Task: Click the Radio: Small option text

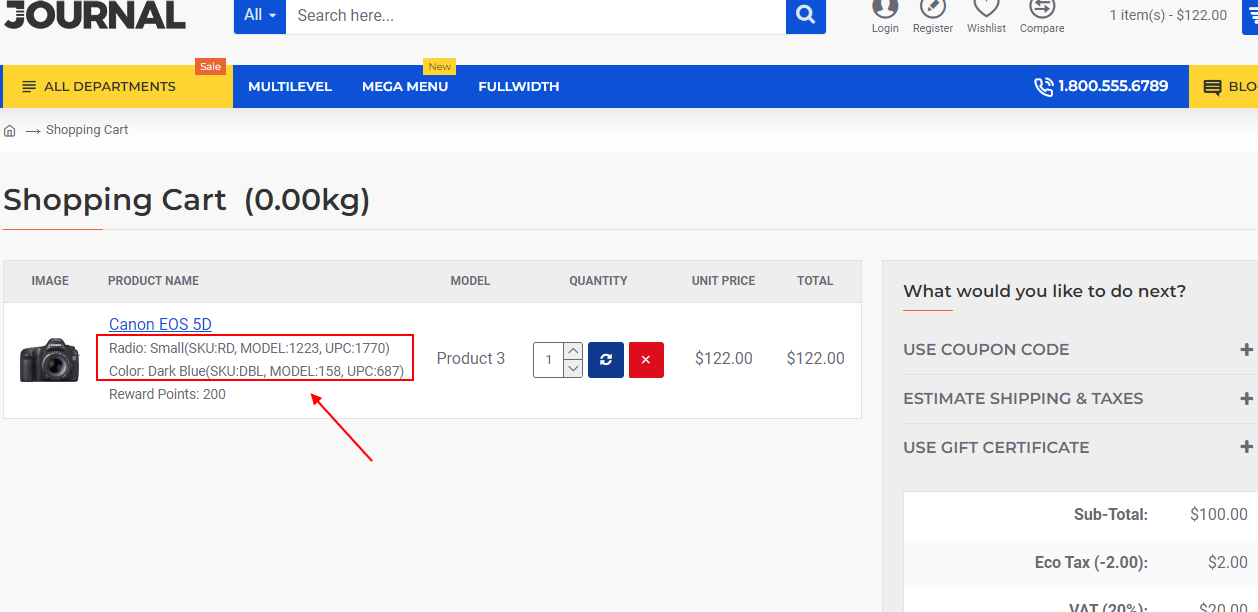Action: tap(249, 348)
